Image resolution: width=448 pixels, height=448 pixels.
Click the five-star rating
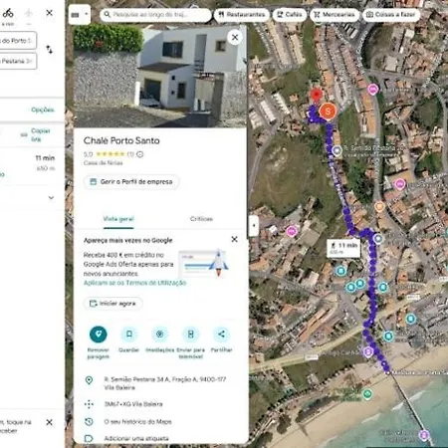(x=111, y=154)
